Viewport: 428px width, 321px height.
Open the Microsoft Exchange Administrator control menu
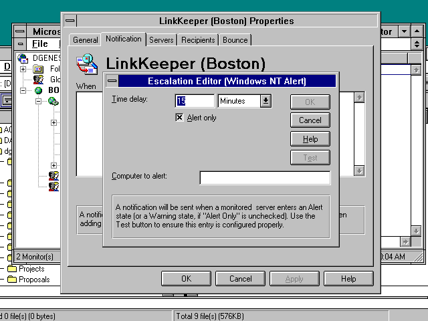point(19,31)
